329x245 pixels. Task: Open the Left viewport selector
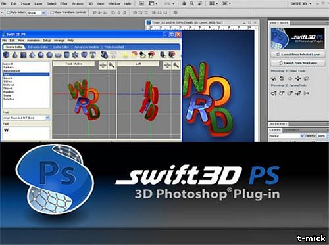click(138, 64)
